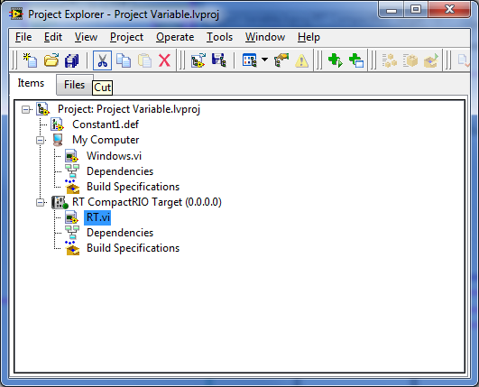
Task: Click the Windows.vi file icon
Action: pyautogui.click(x=72, y=156)
